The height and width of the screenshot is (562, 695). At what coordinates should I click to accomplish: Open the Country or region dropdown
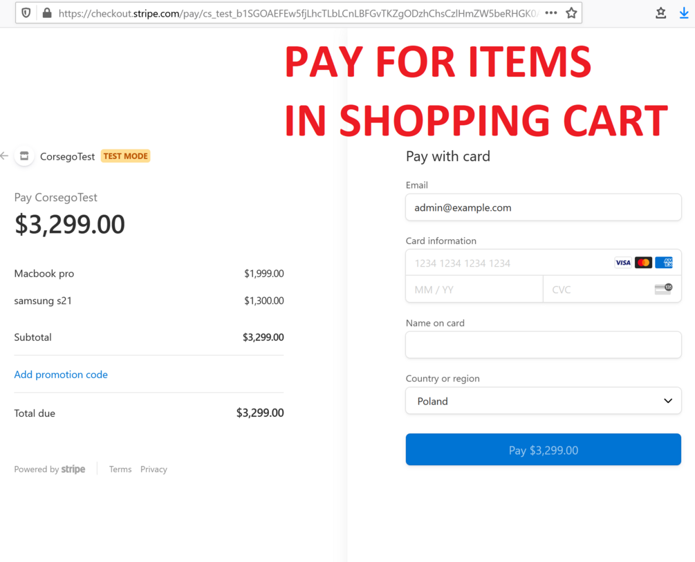point(543,401)
